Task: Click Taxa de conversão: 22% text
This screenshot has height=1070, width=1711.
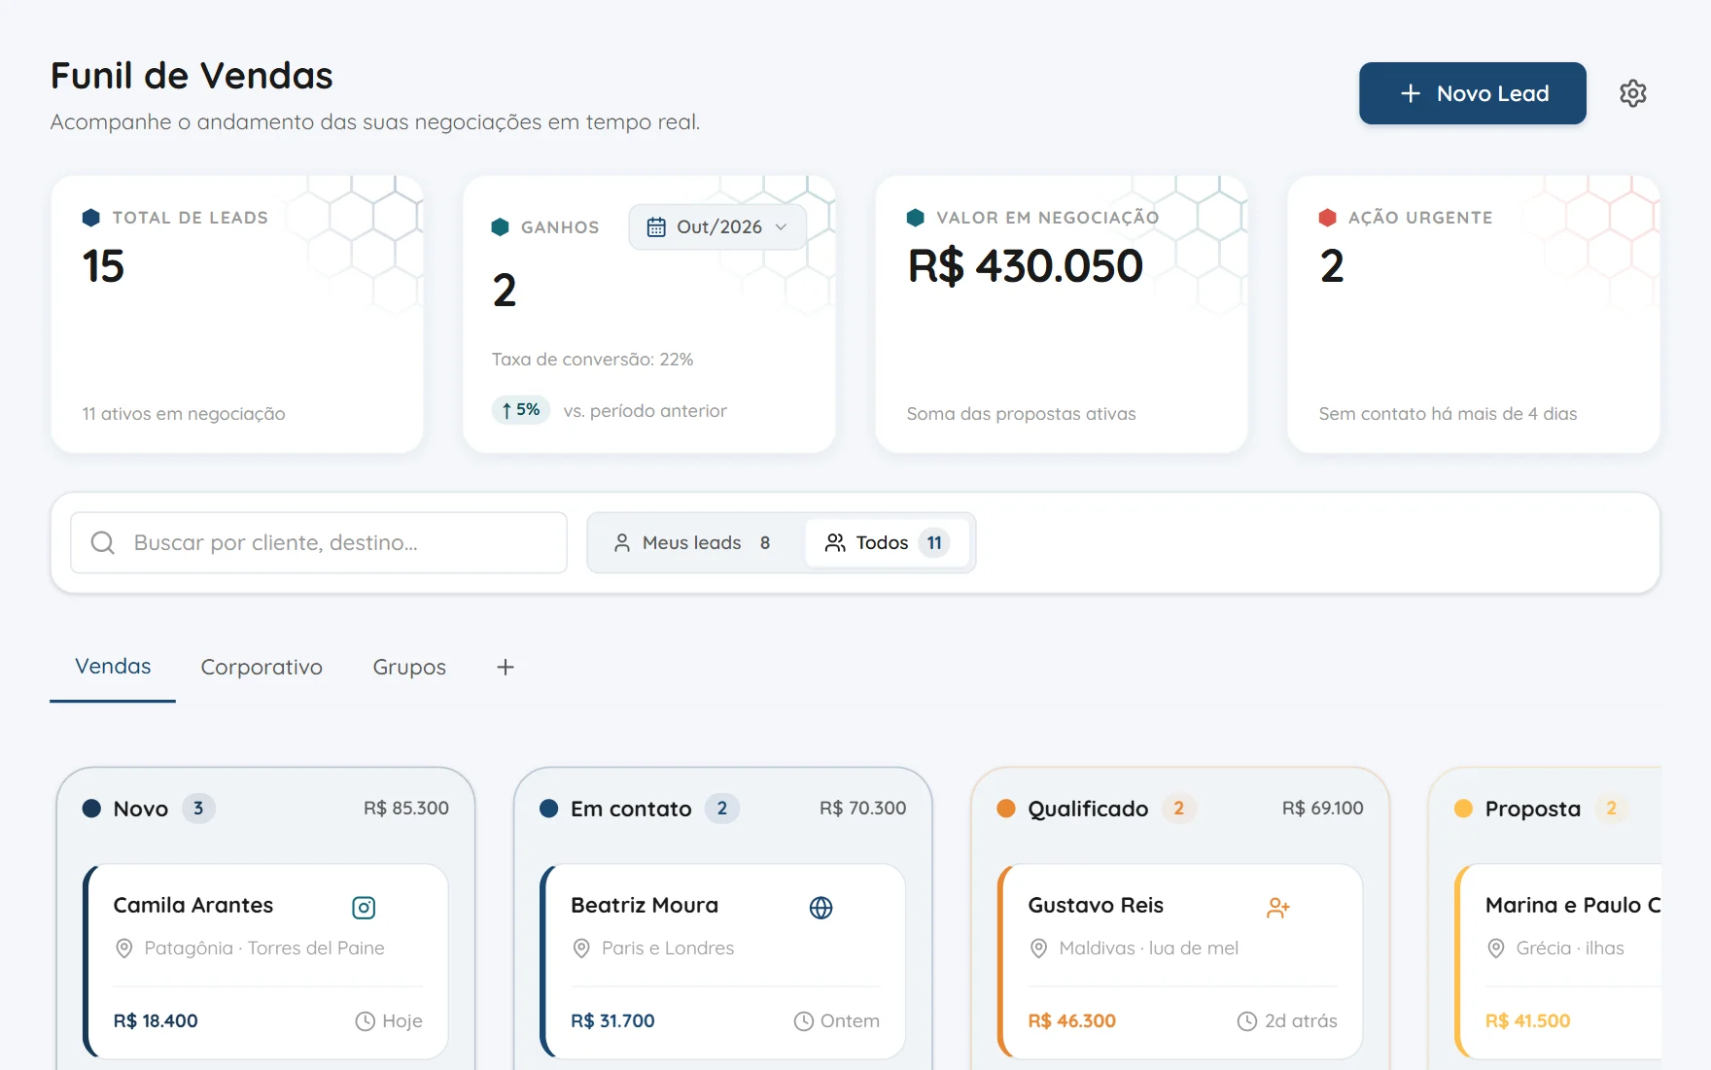Action: pos(593,360)
